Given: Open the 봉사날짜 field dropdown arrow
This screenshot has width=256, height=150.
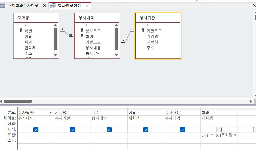Looking at the screenshot, I should [51, 113].
